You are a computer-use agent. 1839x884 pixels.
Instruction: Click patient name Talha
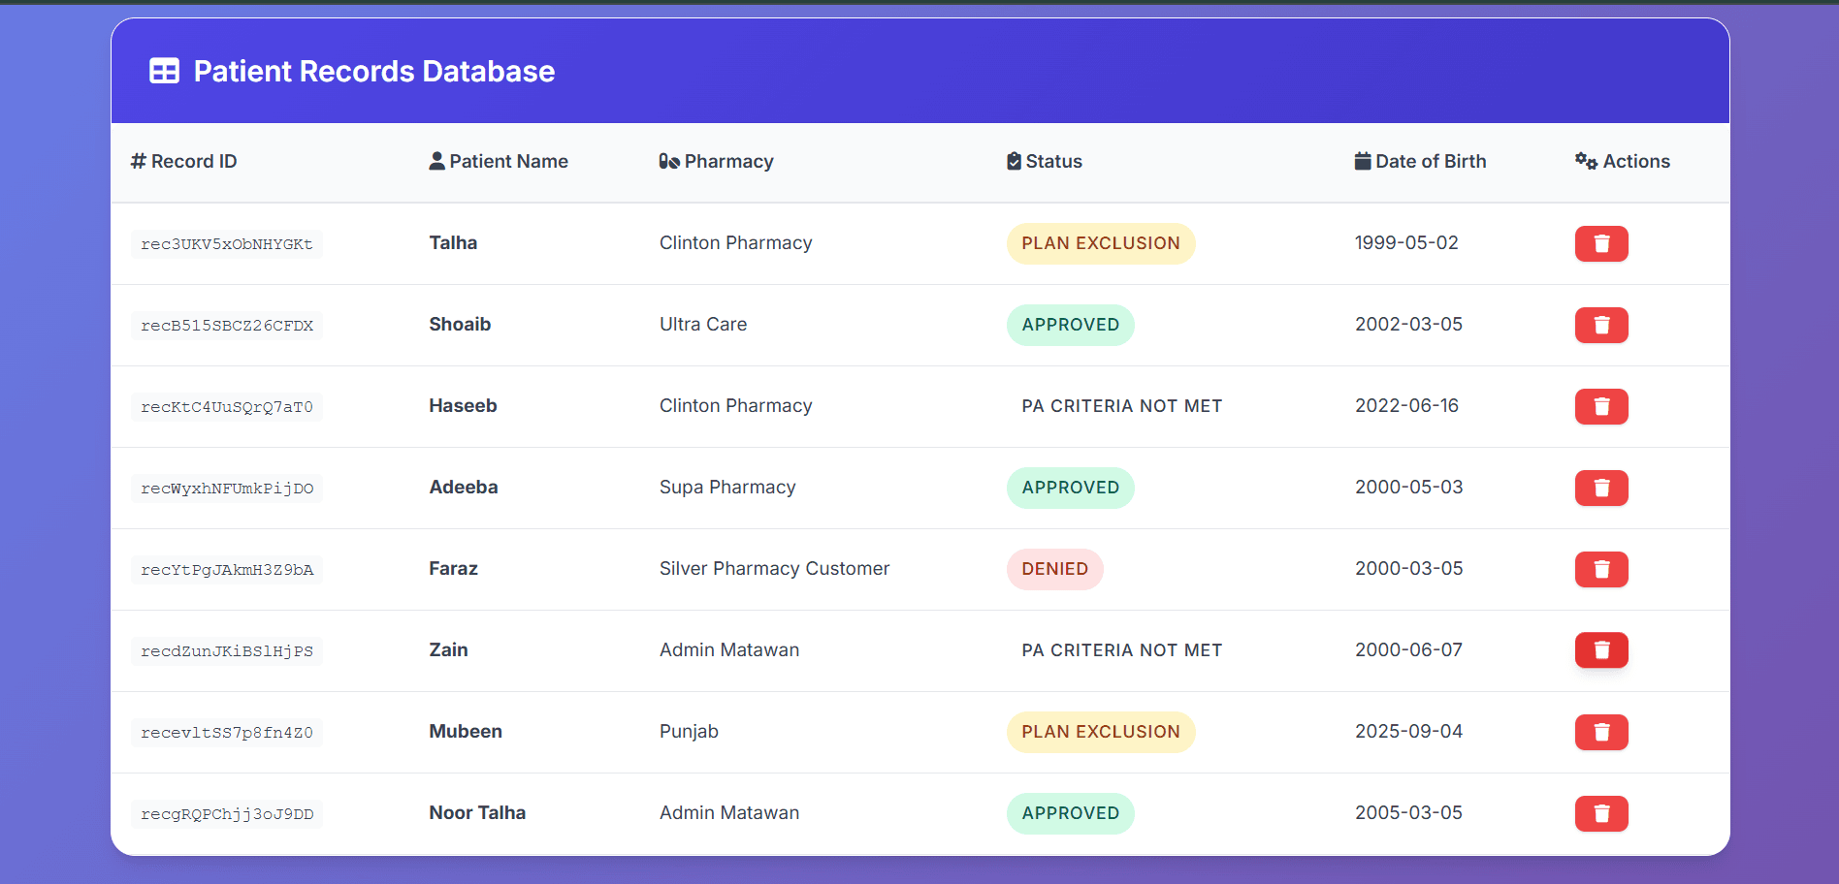tap(453, 243)
